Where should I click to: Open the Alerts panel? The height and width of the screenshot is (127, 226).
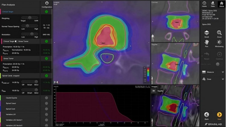pos(204,4)
